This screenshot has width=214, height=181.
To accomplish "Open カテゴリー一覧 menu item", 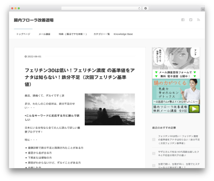I will coord(101,34).
